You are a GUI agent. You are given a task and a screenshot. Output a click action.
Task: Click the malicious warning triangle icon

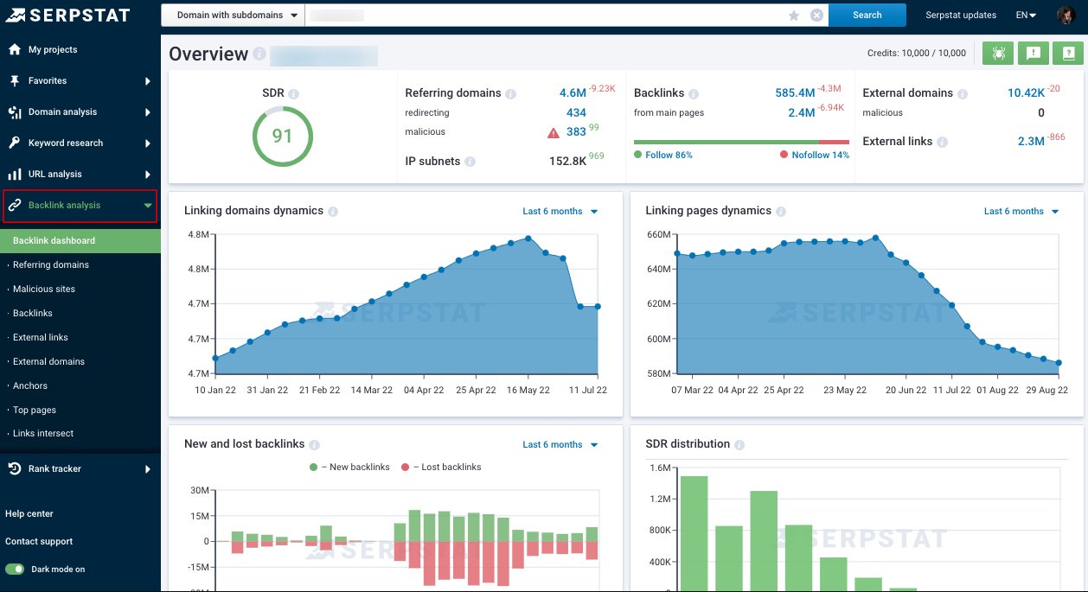pyautogui.click(x=554, y=133)
